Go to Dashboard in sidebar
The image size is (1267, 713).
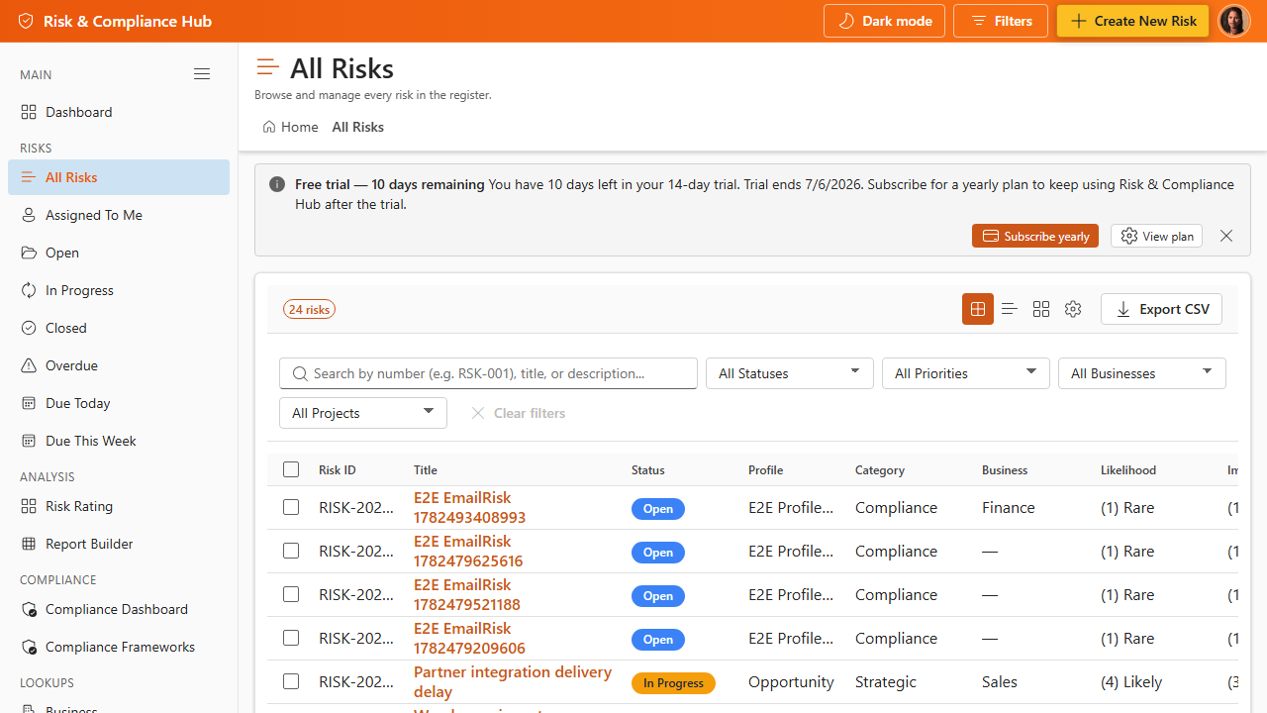pos(119,112)
